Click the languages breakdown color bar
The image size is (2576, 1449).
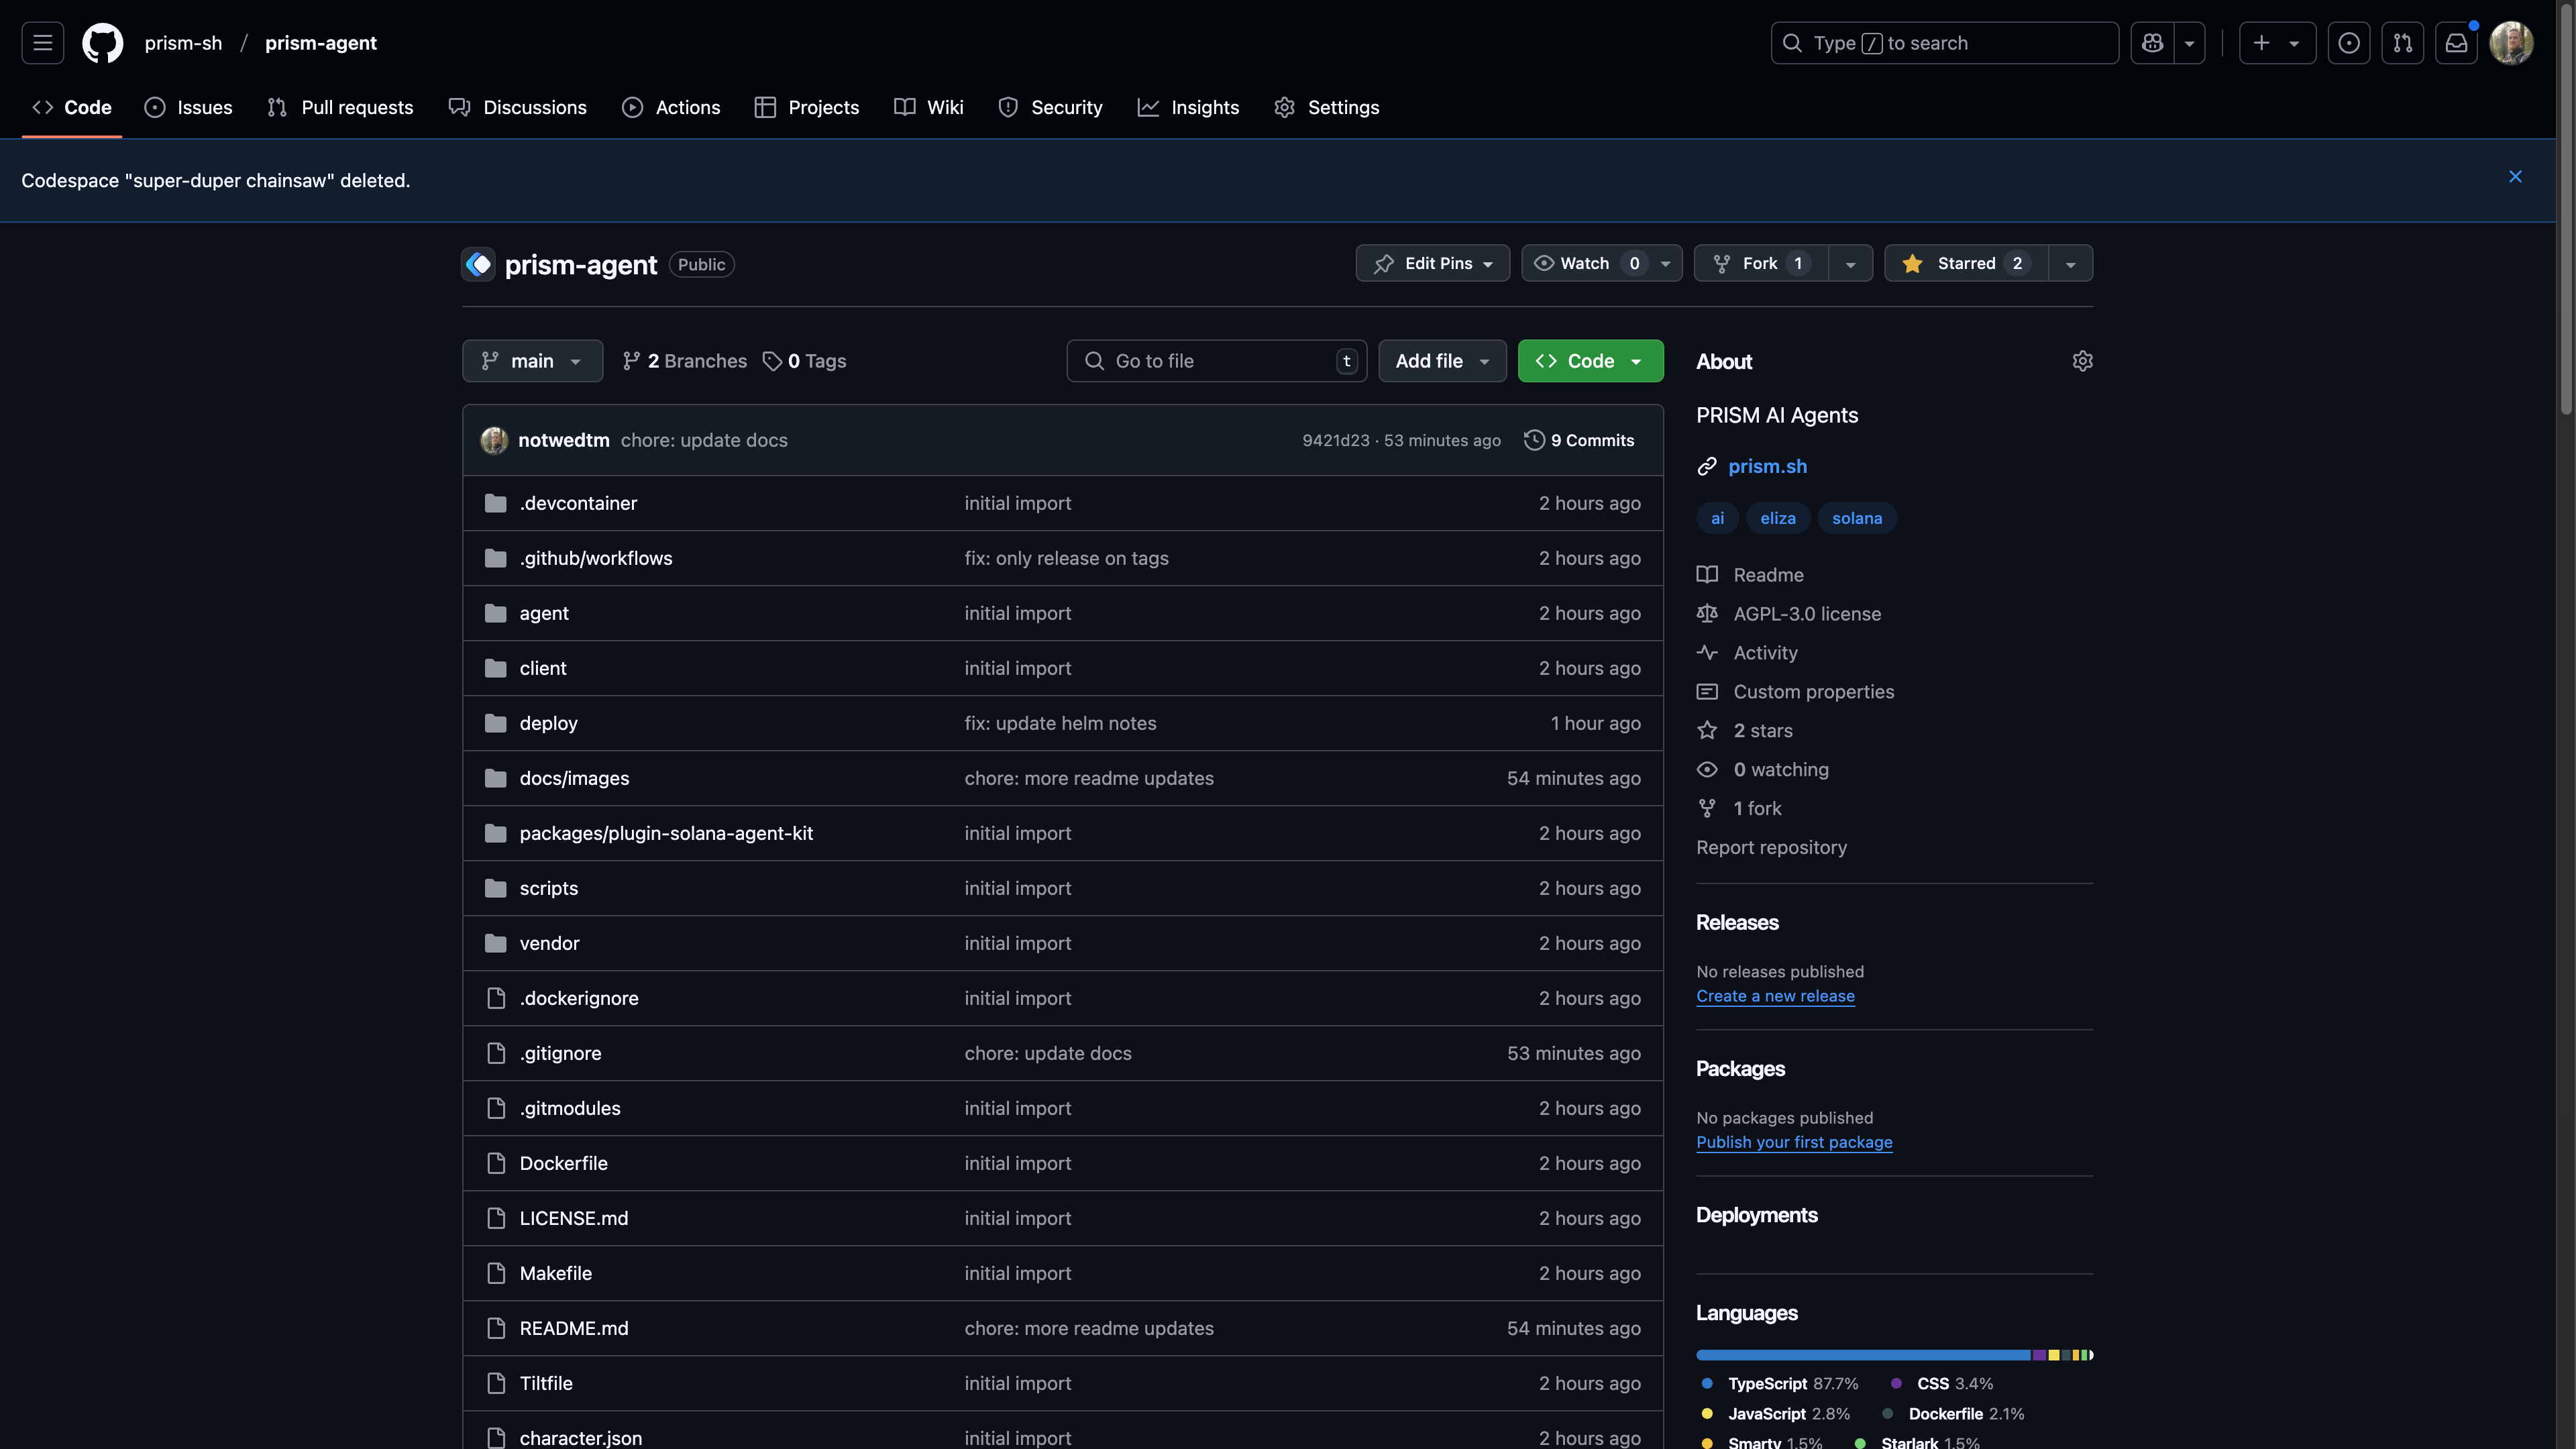pos(1894,1355)
